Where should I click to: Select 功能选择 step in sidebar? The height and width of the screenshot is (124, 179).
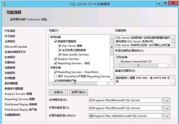(x=10, y=68)
